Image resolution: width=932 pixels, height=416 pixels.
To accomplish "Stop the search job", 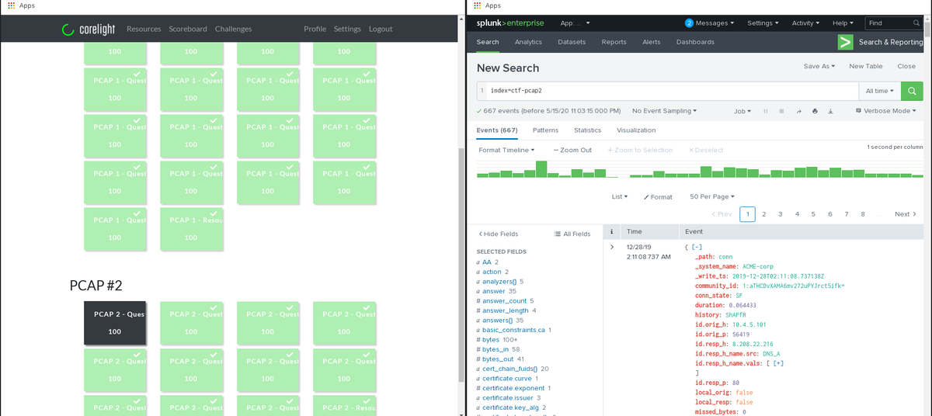I will pyautogui.click(x=781, y=111).
